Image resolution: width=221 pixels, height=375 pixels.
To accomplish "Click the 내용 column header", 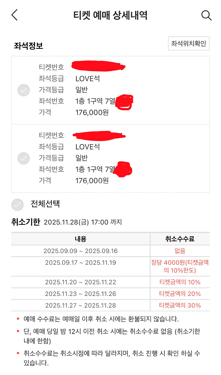I will [x=80, y=239].
